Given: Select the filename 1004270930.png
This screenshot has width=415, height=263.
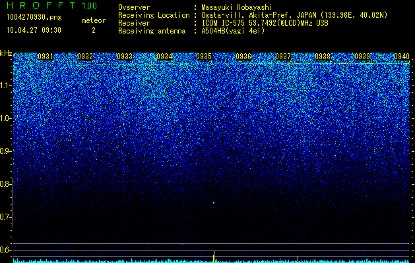Looking at the screenshot, I should 34,18.
